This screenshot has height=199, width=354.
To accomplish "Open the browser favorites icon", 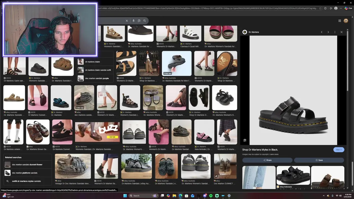I will pyautogui.click(x=331, y=8).
